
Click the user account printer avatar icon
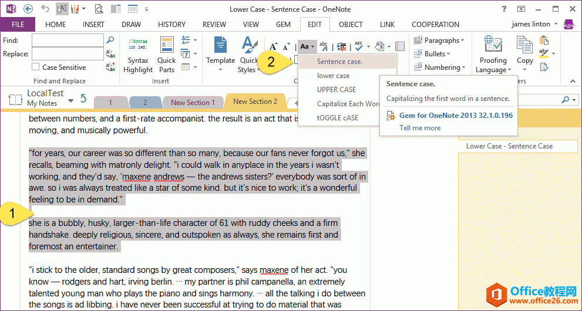pyautogui.click(x=569, y=24)
